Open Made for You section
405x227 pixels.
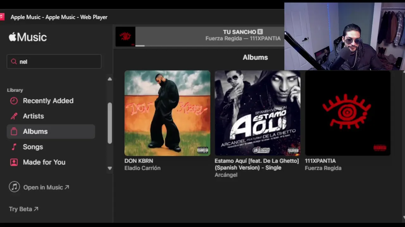coord(51,162)
